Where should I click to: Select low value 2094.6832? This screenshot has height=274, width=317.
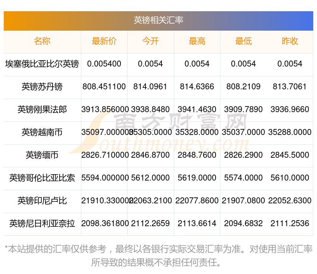pos(244,224)
